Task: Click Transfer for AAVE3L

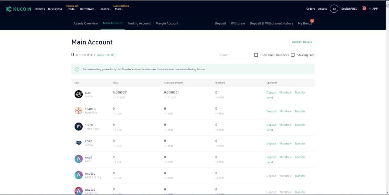Action: [x=300, y=176]
